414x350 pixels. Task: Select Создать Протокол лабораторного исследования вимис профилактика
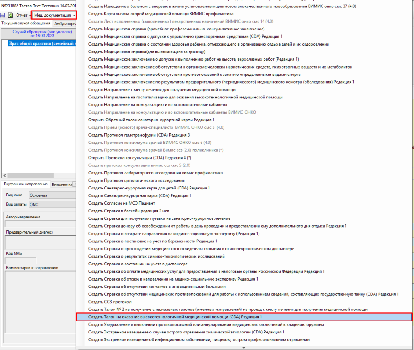[x=155, y=173]
